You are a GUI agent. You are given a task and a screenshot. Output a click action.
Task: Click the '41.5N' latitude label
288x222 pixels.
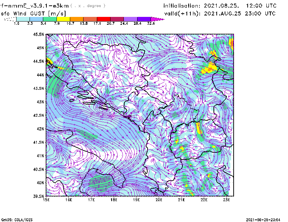[39, 142]
